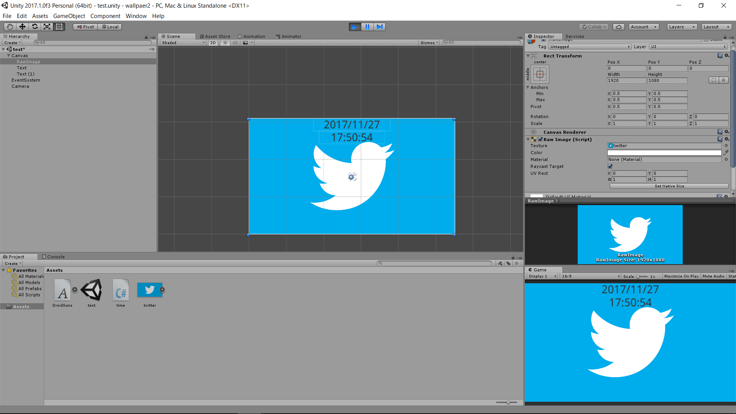The width and height of the screenshot is (736, 414).
Task: Uncheck the Raycast Target checkbox
Action: tap(610, 166)
